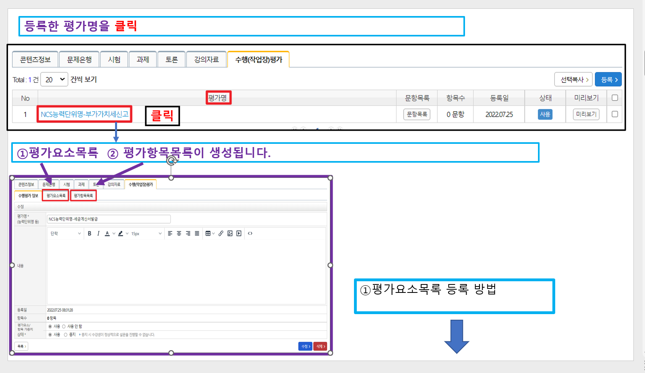645x373 pixels.
Task: Expand the 단락 paragraph style dropdown
Action: 65,234
